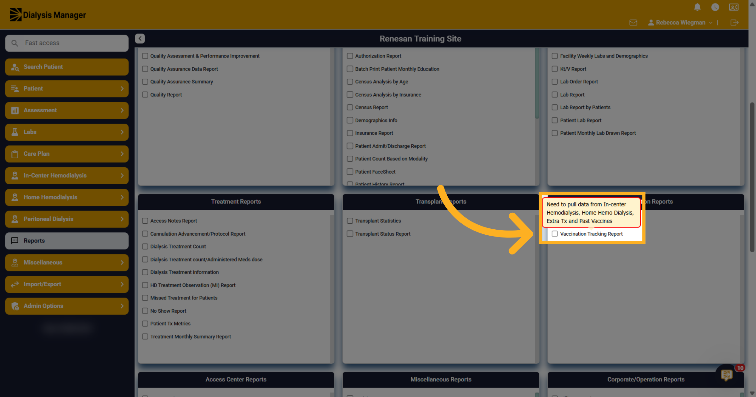
Task: Click the Search Patient icon
Action: [15, 67]
